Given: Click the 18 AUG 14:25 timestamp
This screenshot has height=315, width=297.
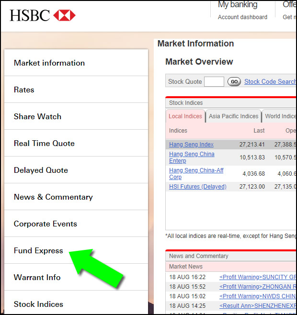Looking at the screenshot, I should click(187, 306).
